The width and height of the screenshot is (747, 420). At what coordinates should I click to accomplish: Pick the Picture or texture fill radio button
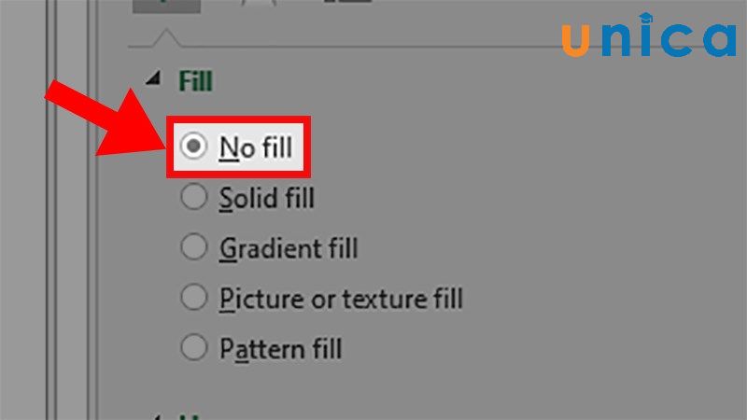point(193,299)
